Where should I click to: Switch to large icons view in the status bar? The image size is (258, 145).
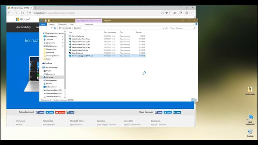point(196,100)
